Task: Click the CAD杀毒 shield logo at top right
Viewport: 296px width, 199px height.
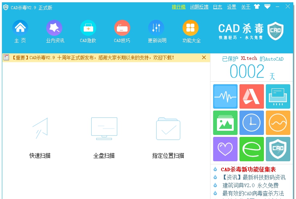Action: [275, 31]
